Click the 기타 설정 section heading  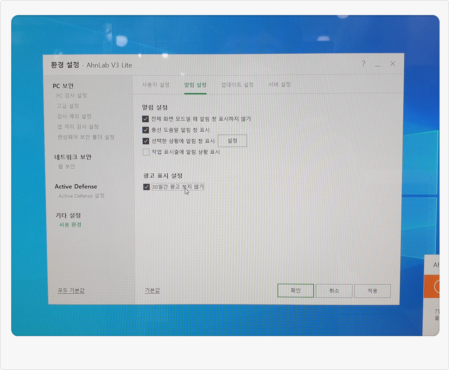[68, 215]
